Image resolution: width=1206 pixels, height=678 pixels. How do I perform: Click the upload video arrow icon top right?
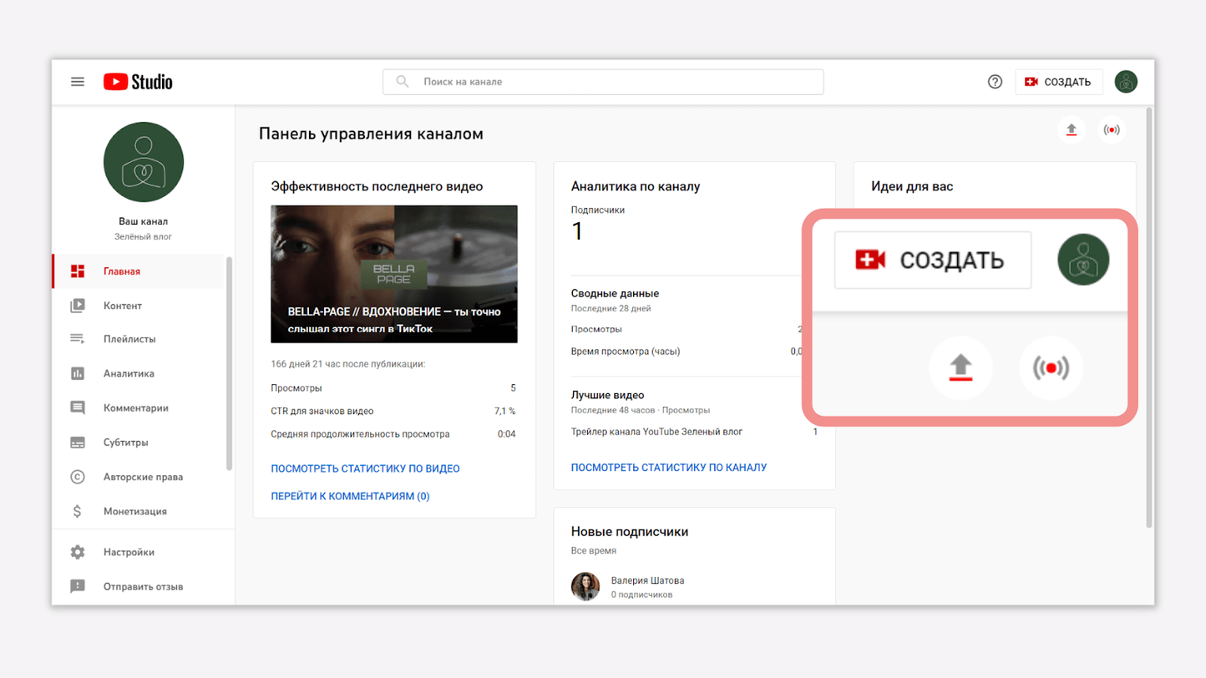1072,129
